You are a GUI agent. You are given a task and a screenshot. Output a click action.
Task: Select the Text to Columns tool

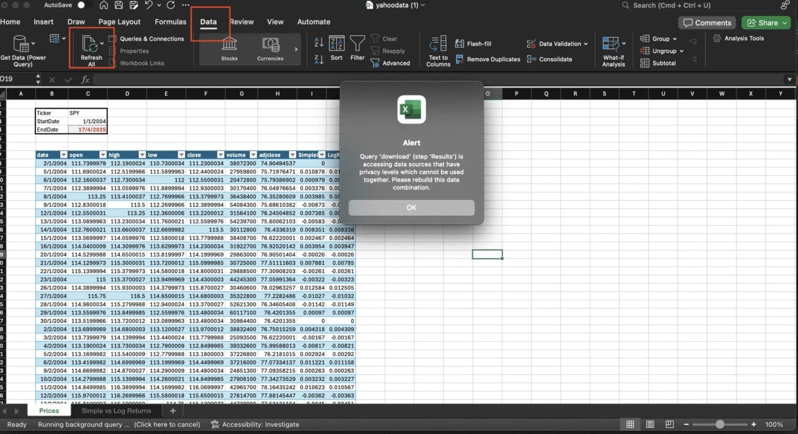pyautogui.click(x=437, y=50)
